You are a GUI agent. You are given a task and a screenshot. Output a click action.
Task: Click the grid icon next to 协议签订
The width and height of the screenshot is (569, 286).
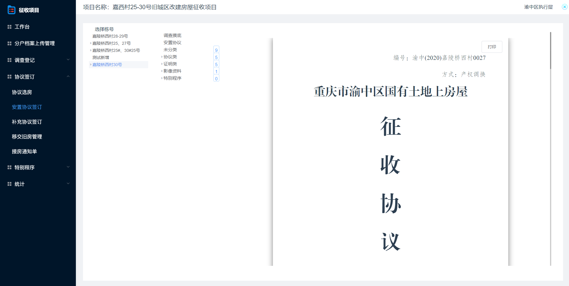pos(9,77)
